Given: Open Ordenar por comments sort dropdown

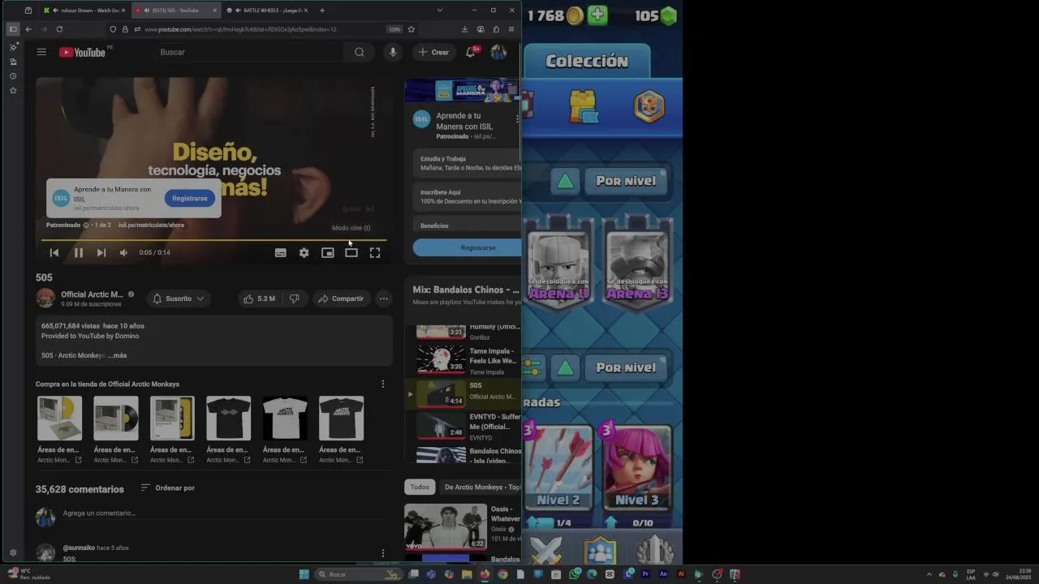Looking at the screenshot, I should point(167,487).
